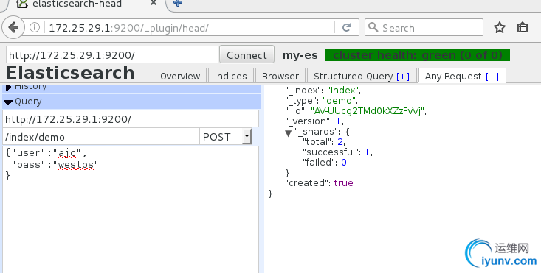Click the "total": 2 line
Viewport: 541px width, 273px height.
click(x=323, y=142)
